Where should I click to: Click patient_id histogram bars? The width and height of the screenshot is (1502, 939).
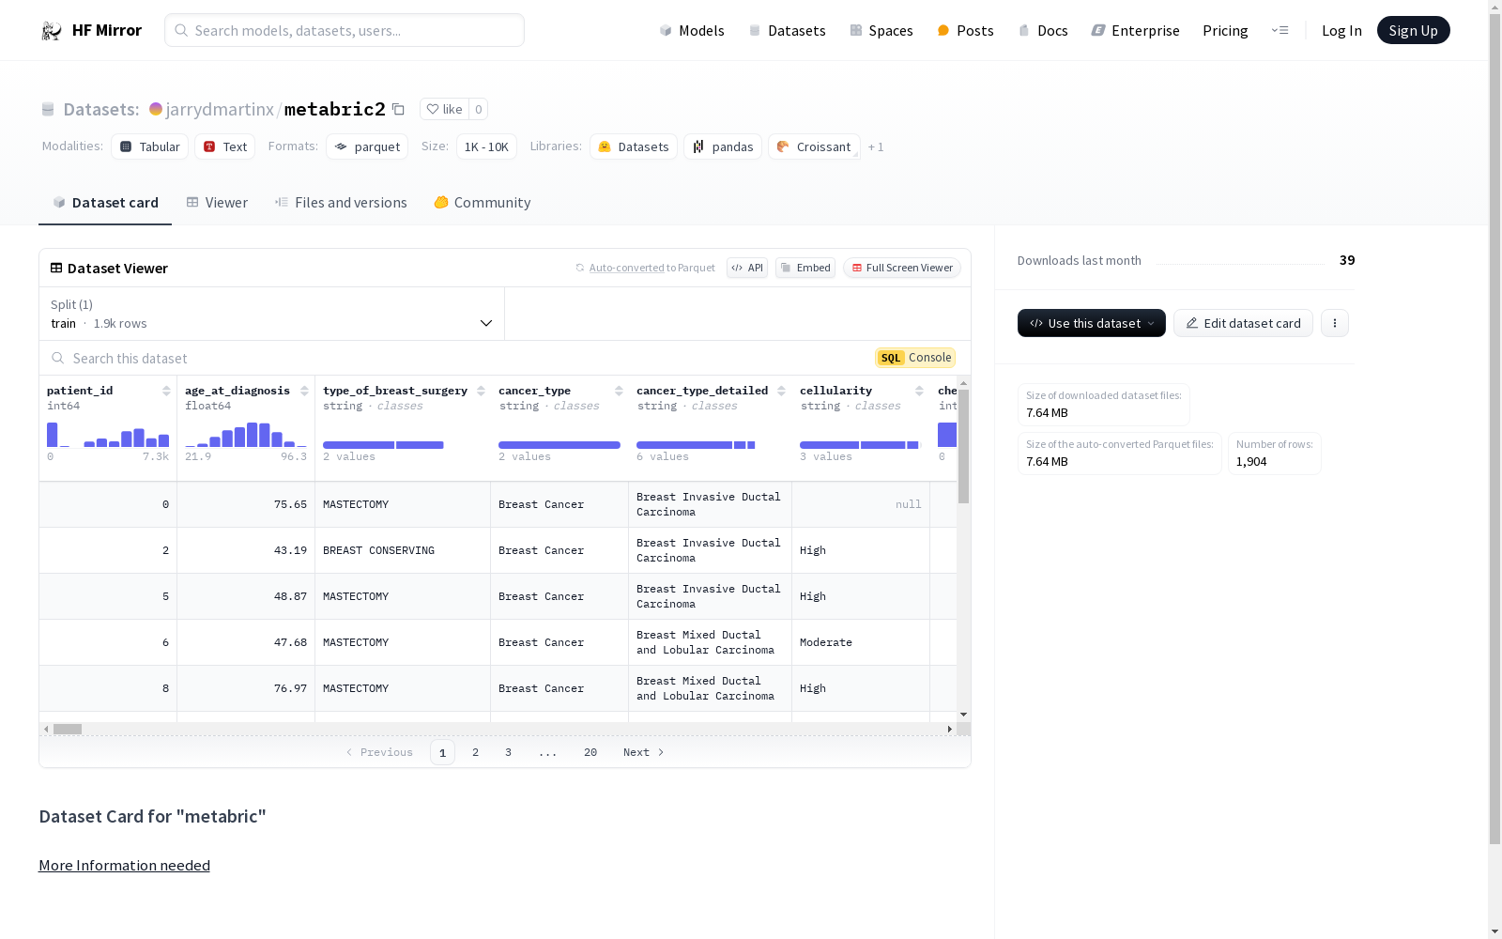click(x=108, y=435)
